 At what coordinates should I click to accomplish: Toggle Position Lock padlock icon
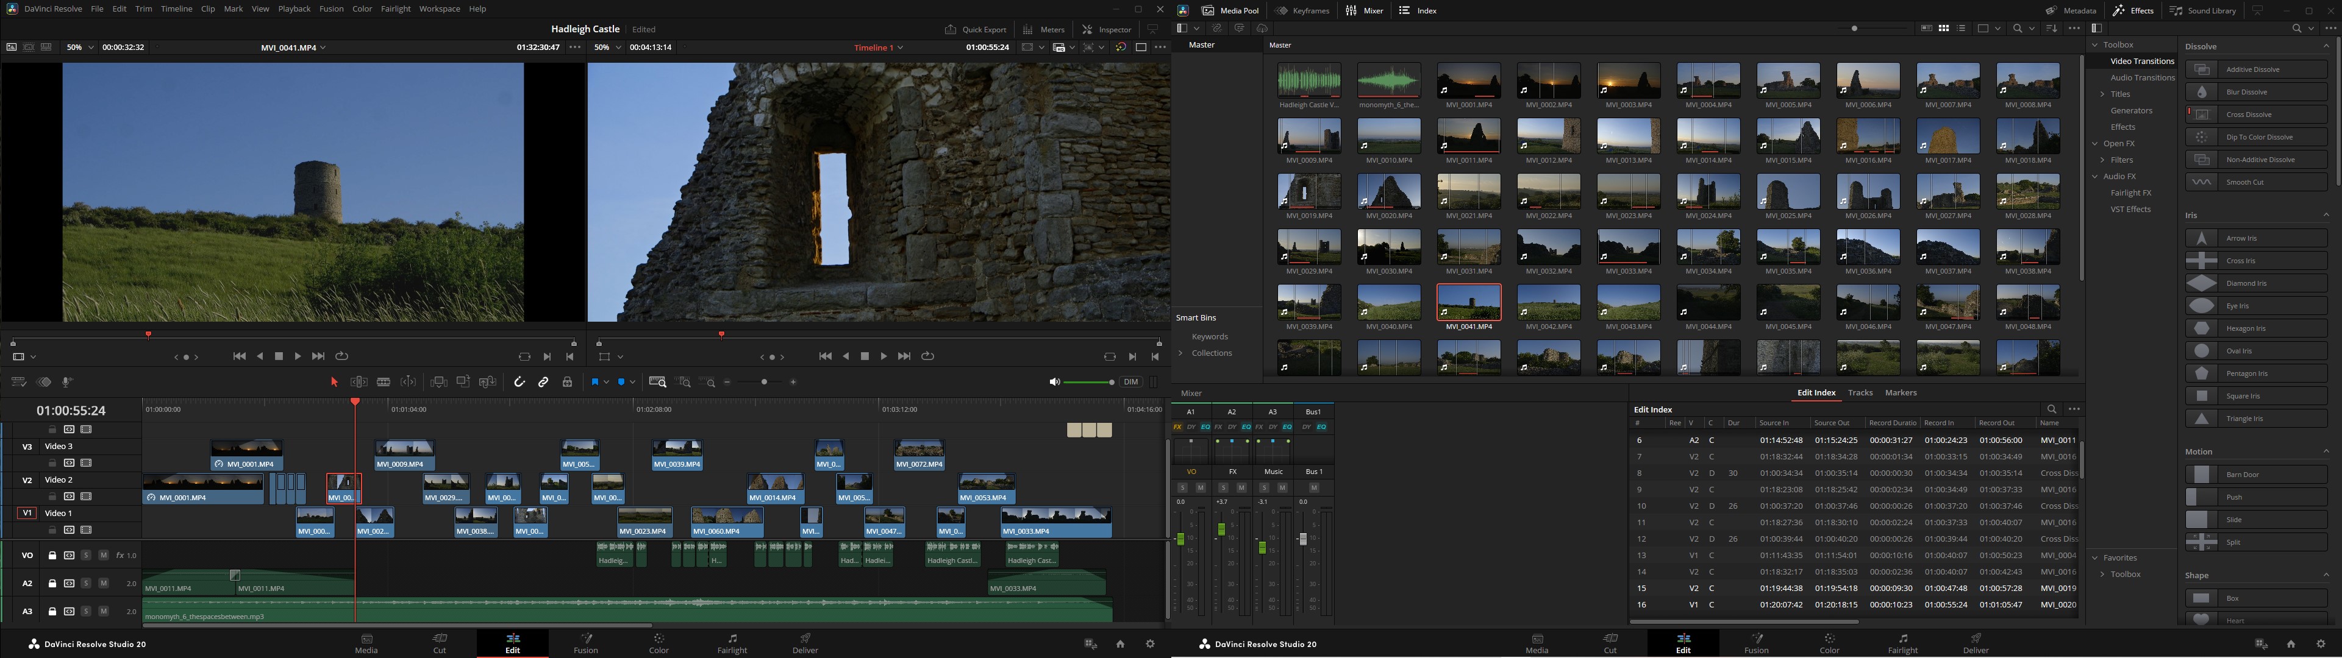(567, 383)
